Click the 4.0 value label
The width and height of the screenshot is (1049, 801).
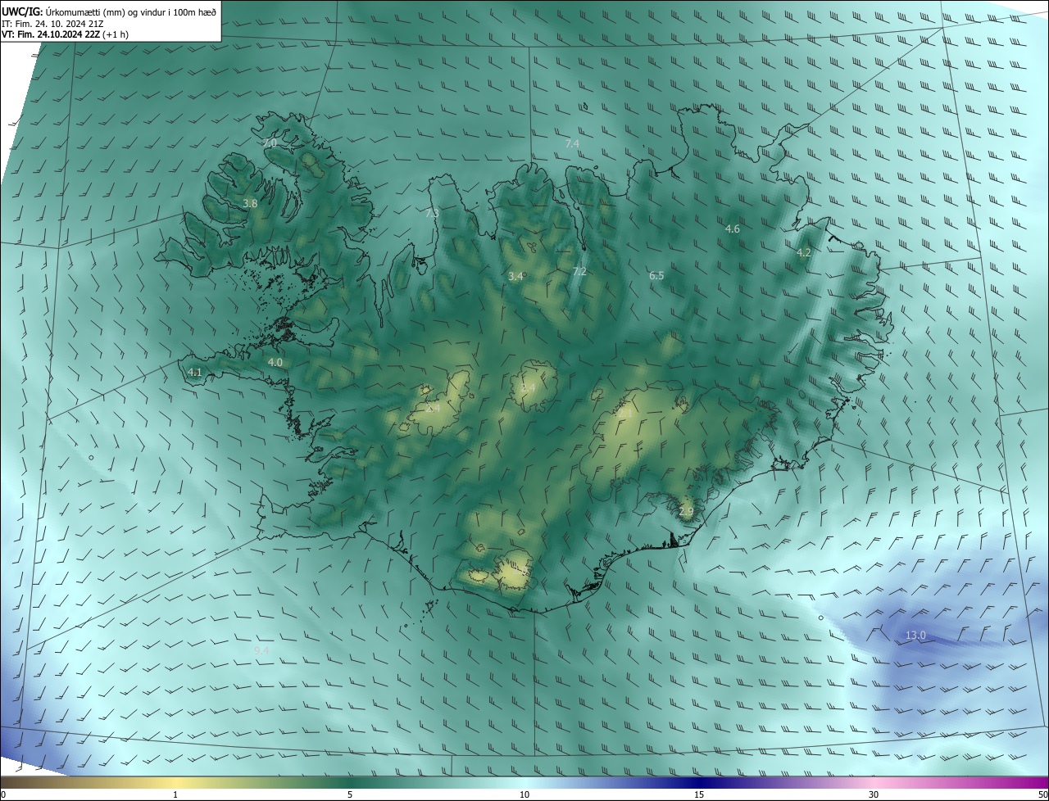[275, 362]
